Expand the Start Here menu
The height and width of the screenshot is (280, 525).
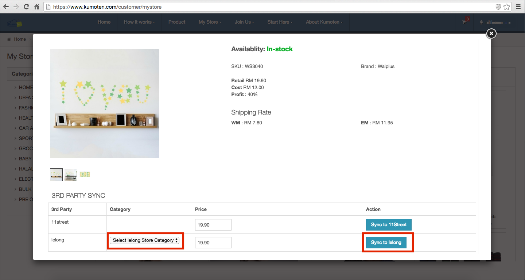(x=280, y=22)
